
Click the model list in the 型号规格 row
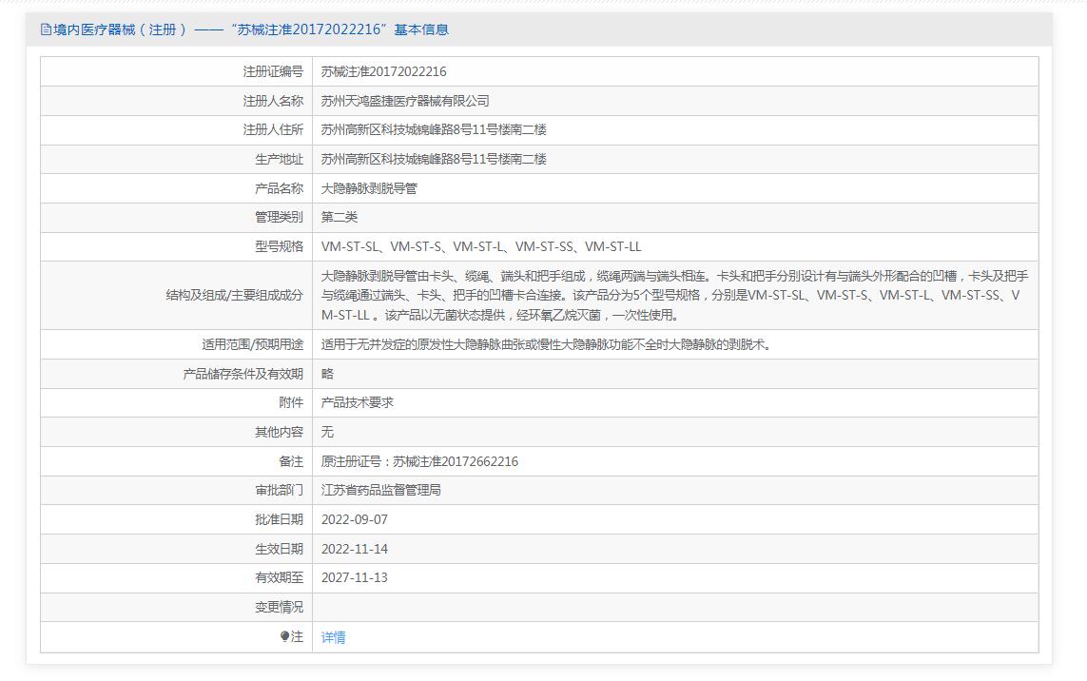pos(481,246)
